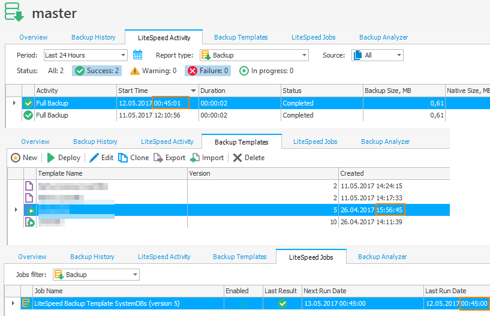Click template icon in 14:24:15 row
490x316 pixels.
[x=29, y=186]
